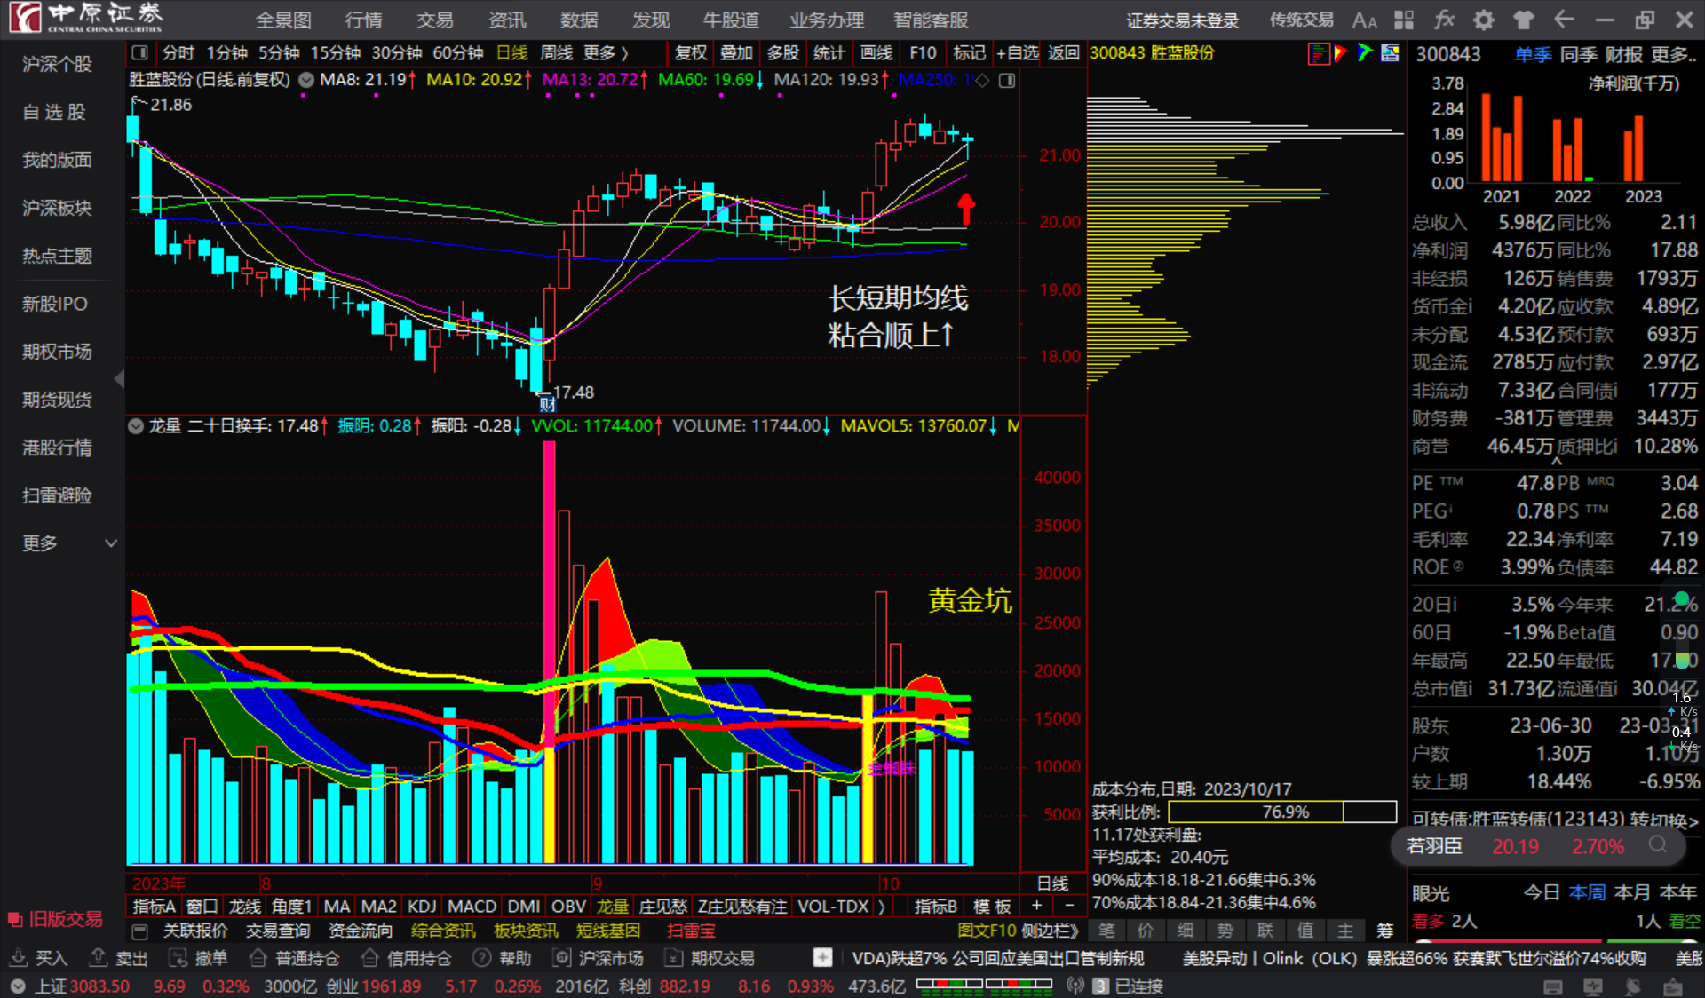The height and width of the screenshot is (998, 1705).
Task: Expand the index status bar arrow by 上证
Action: [x=17, y=986]
